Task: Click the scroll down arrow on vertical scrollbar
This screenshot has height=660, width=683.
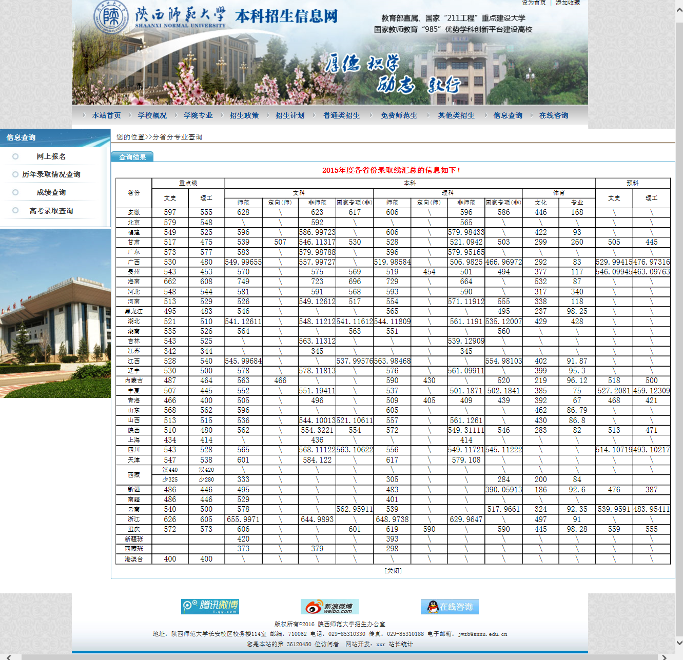Action: [x=679, y=642]
